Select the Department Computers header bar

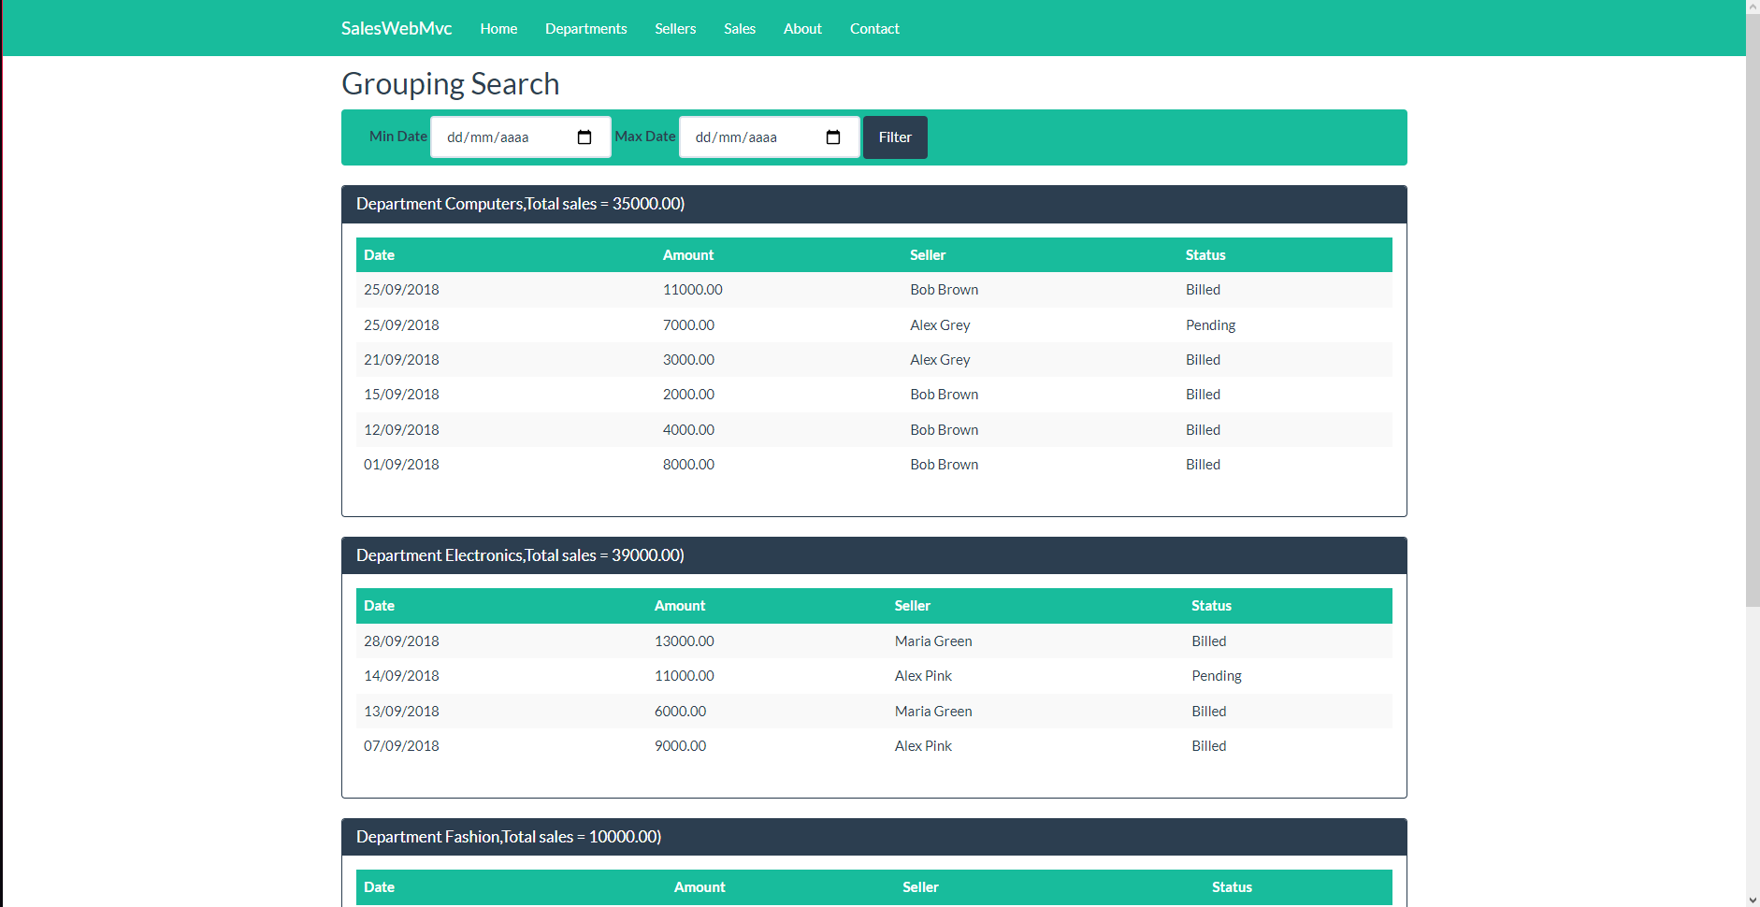(873, 204)
